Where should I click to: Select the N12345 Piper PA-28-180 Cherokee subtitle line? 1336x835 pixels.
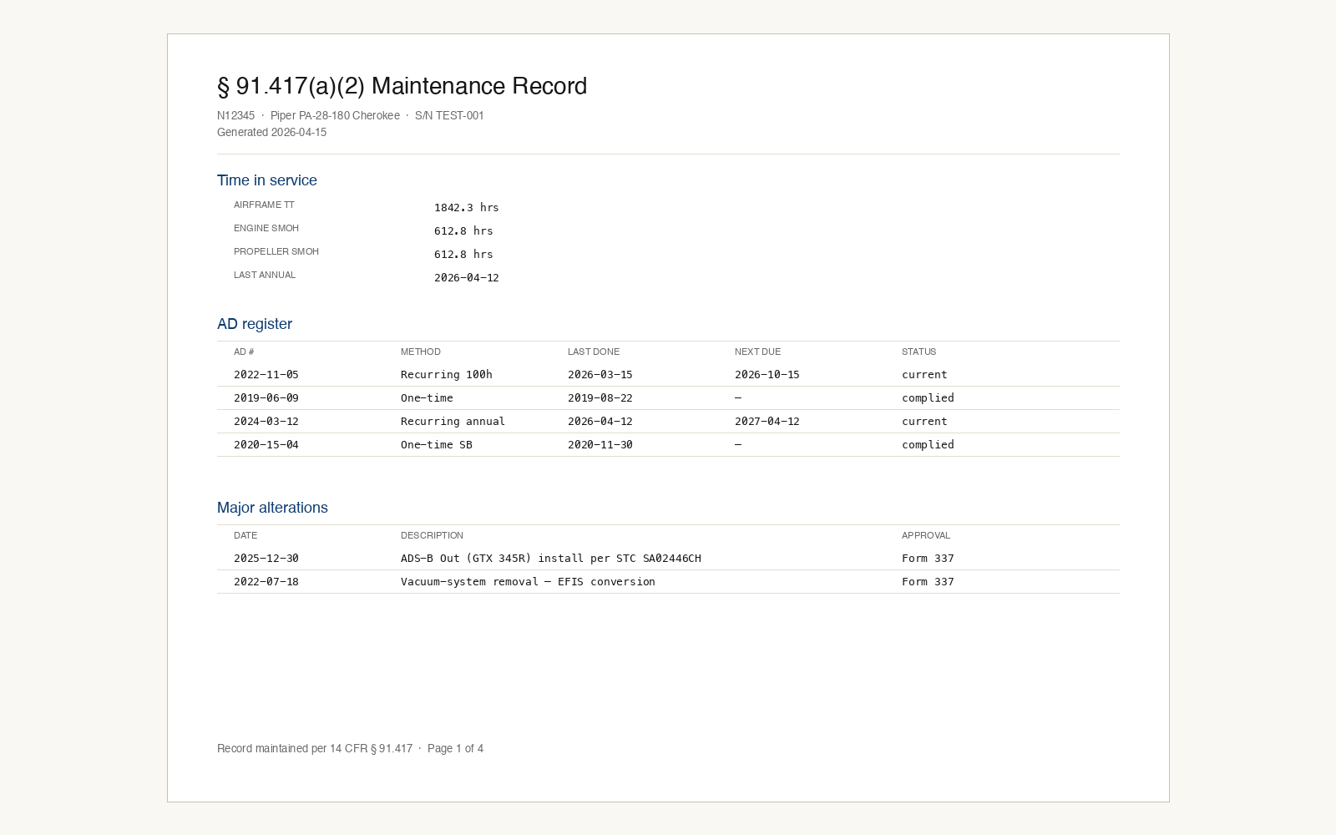[351, 115]
